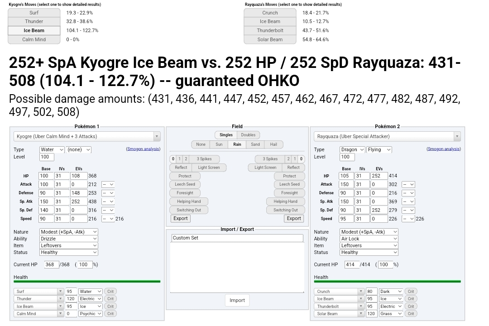Open Rayquaza's Smogon analysis link
Image resolution: width=489 pixels, height=326 pixels.
(444, 149)
